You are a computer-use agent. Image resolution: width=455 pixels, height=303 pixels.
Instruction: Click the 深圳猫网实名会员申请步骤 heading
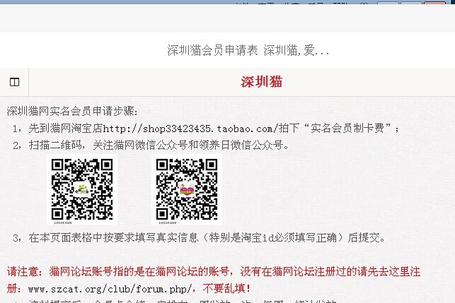pos(72,111)
